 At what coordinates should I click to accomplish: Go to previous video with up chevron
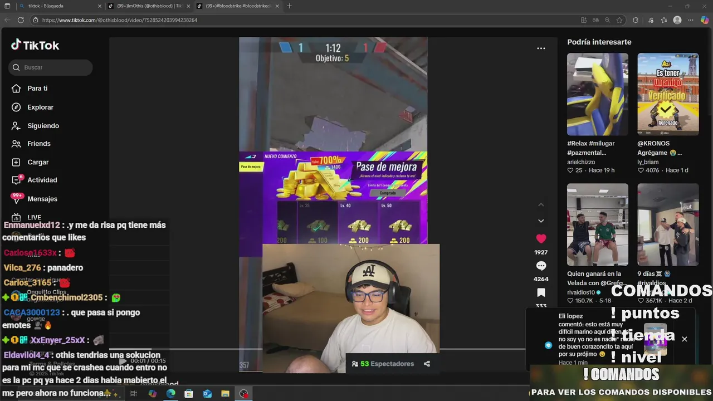[x=541, y=205]
